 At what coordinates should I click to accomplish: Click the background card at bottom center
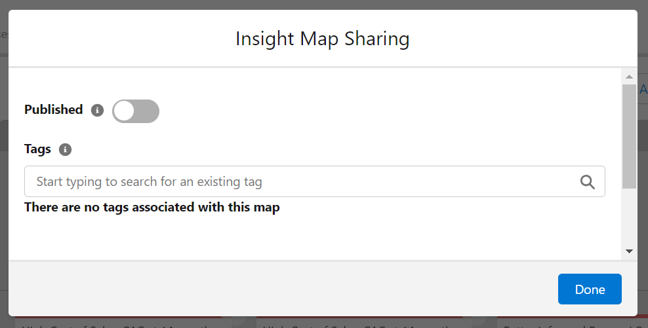[x=357, y=323]
